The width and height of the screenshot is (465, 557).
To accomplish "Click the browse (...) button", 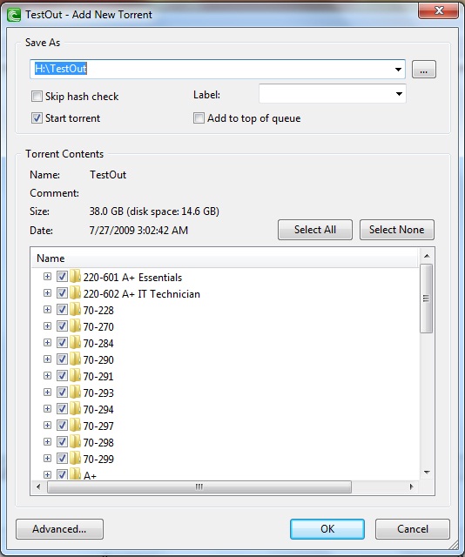I will [x=424, y=70].
